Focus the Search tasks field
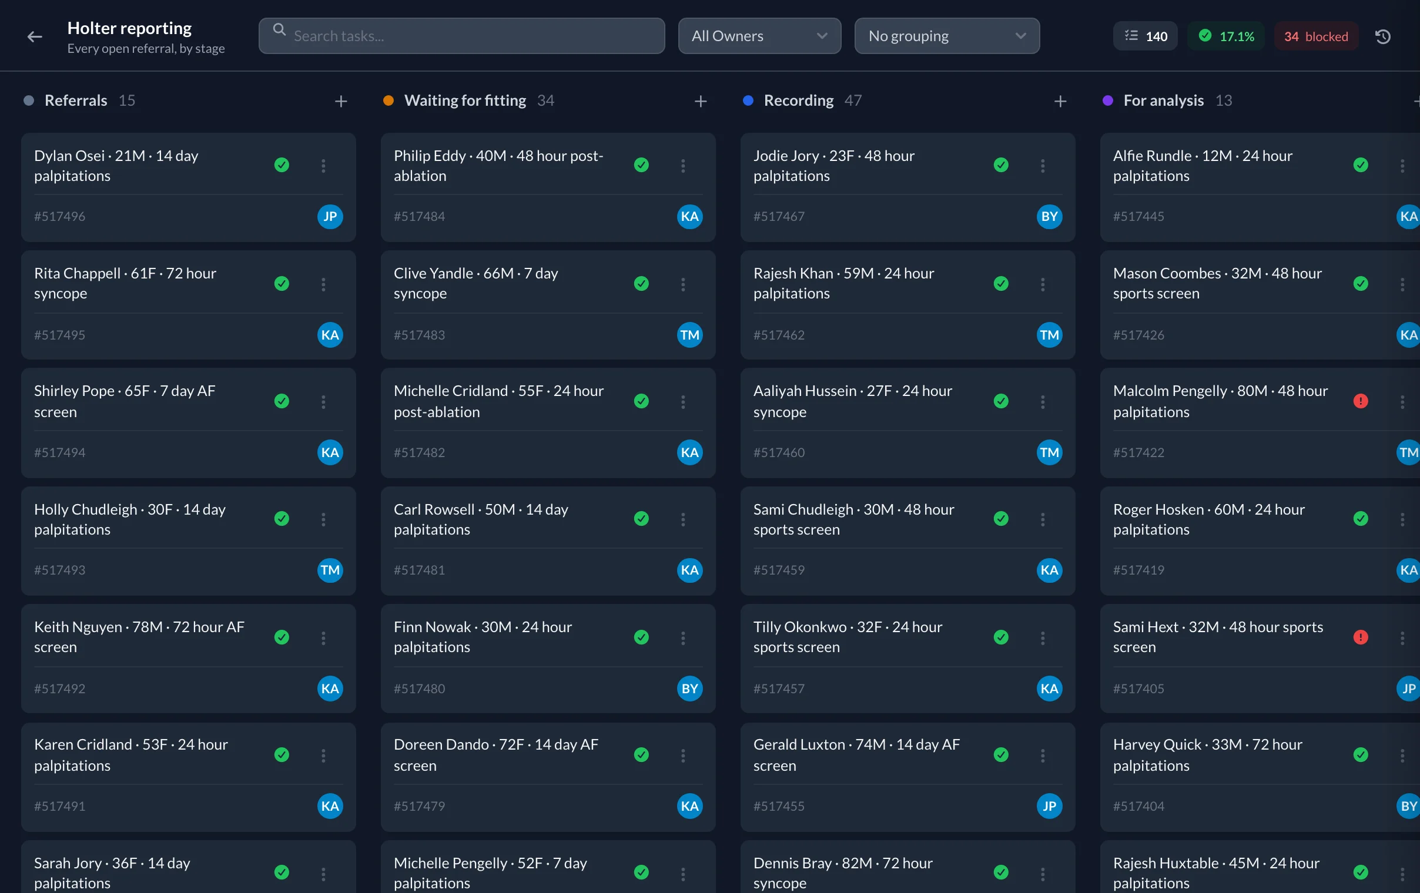The height and width of the screenshot is (893, 1420). 462,36
